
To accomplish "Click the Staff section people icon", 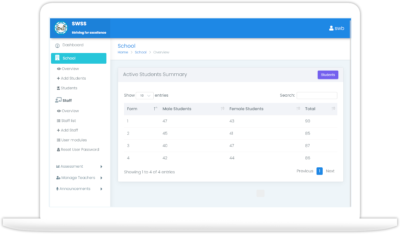I will 58,100.
